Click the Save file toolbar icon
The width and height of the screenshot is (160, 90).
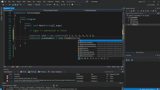(x=15, y=5)
